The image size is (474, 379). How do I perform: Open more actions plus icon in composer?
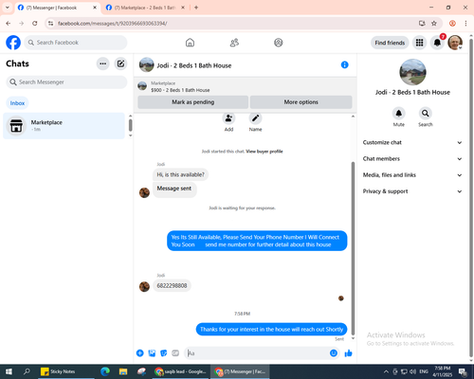point(140,353)
